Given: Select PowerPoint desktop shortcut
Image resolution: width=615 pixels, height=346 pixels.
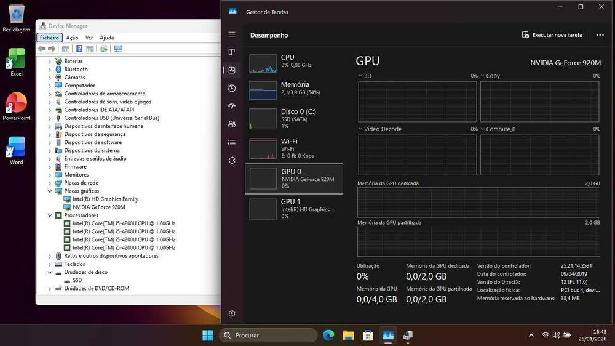Looking at the screenshot, I should (x=16, y=107).
